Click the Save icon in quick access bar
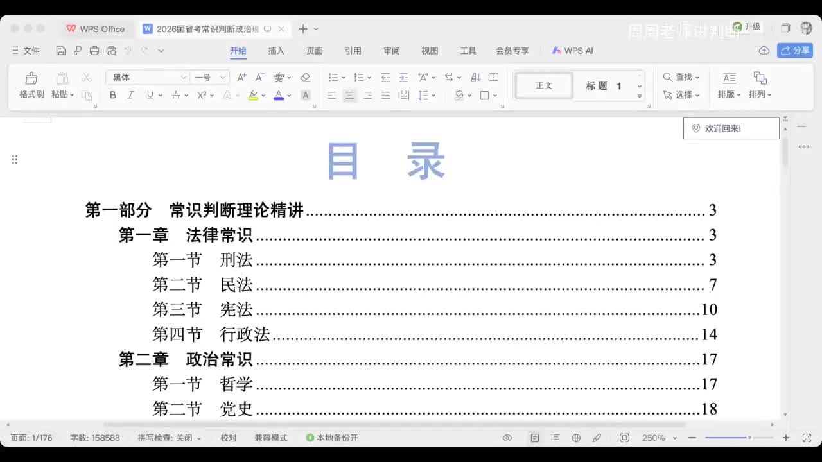 click(x=61, y=51)
